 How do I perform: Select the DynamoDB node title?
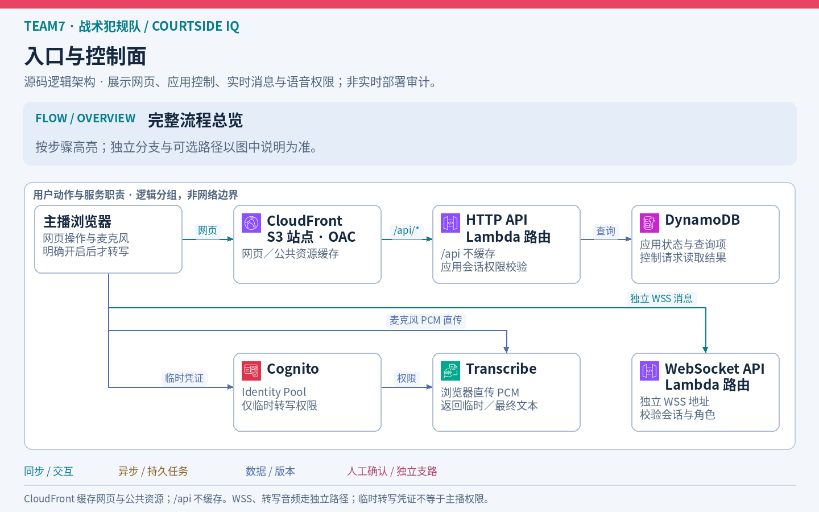[702, 220]
